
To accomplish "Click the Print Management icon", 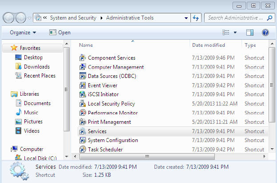I will tap(82, 122).
